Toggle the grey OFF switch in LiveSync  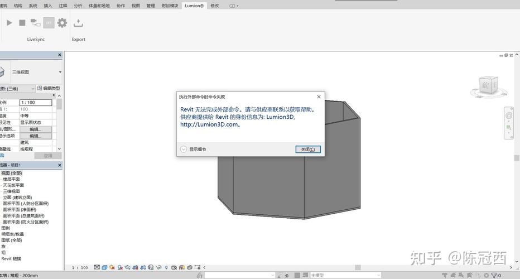click(49, 22)
